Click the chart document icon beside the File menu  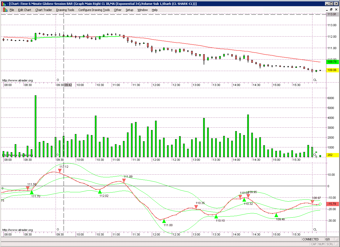coord(5,10)
